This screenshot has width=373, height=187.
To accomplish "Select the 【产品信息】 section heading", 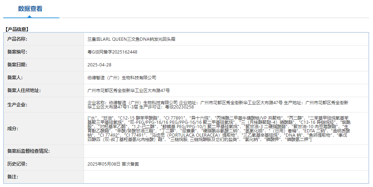I will click(x=17, y=29).
